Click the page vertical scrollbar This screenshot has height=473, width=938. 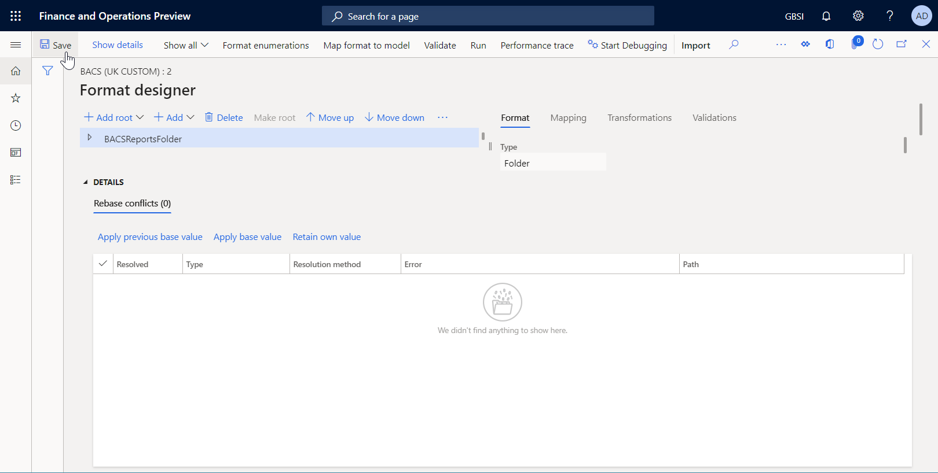tap(921, 119)
